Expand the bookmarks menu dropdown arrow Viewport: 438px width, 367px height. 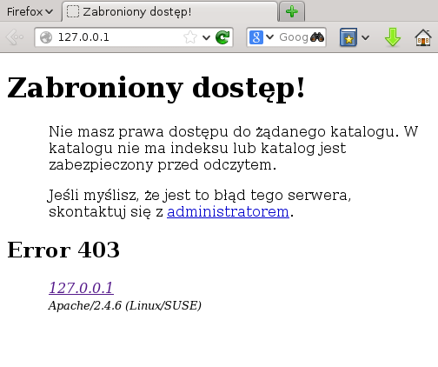tap(365, 37)
